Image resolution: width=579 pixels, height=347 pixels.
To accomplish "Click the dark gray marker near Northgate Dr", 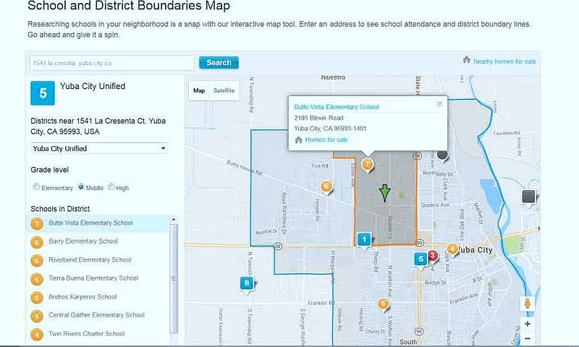I will click(x=442, y=155).
